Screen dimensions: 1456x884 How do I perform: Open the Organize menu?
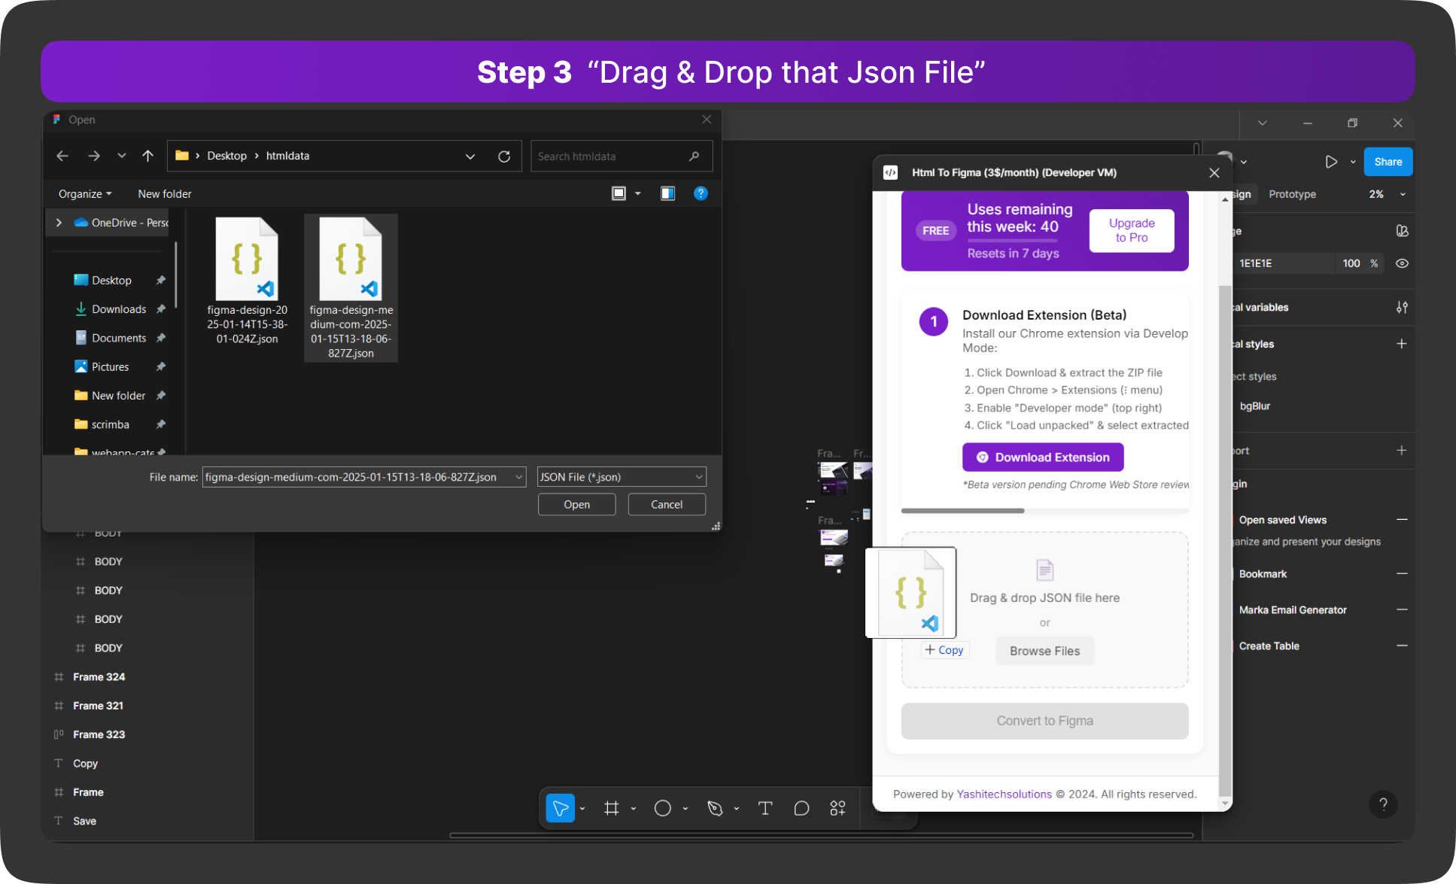click(85, 194)
